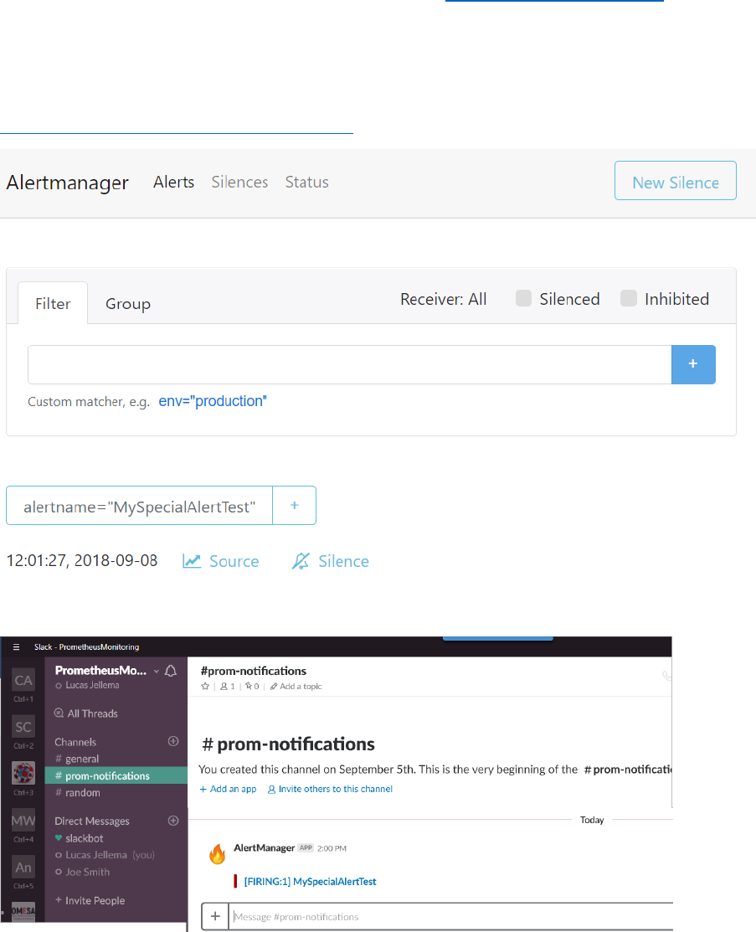This screenshot has width=756, height=932.
Task: Open the Silences nav item
Action: [239, 182]
